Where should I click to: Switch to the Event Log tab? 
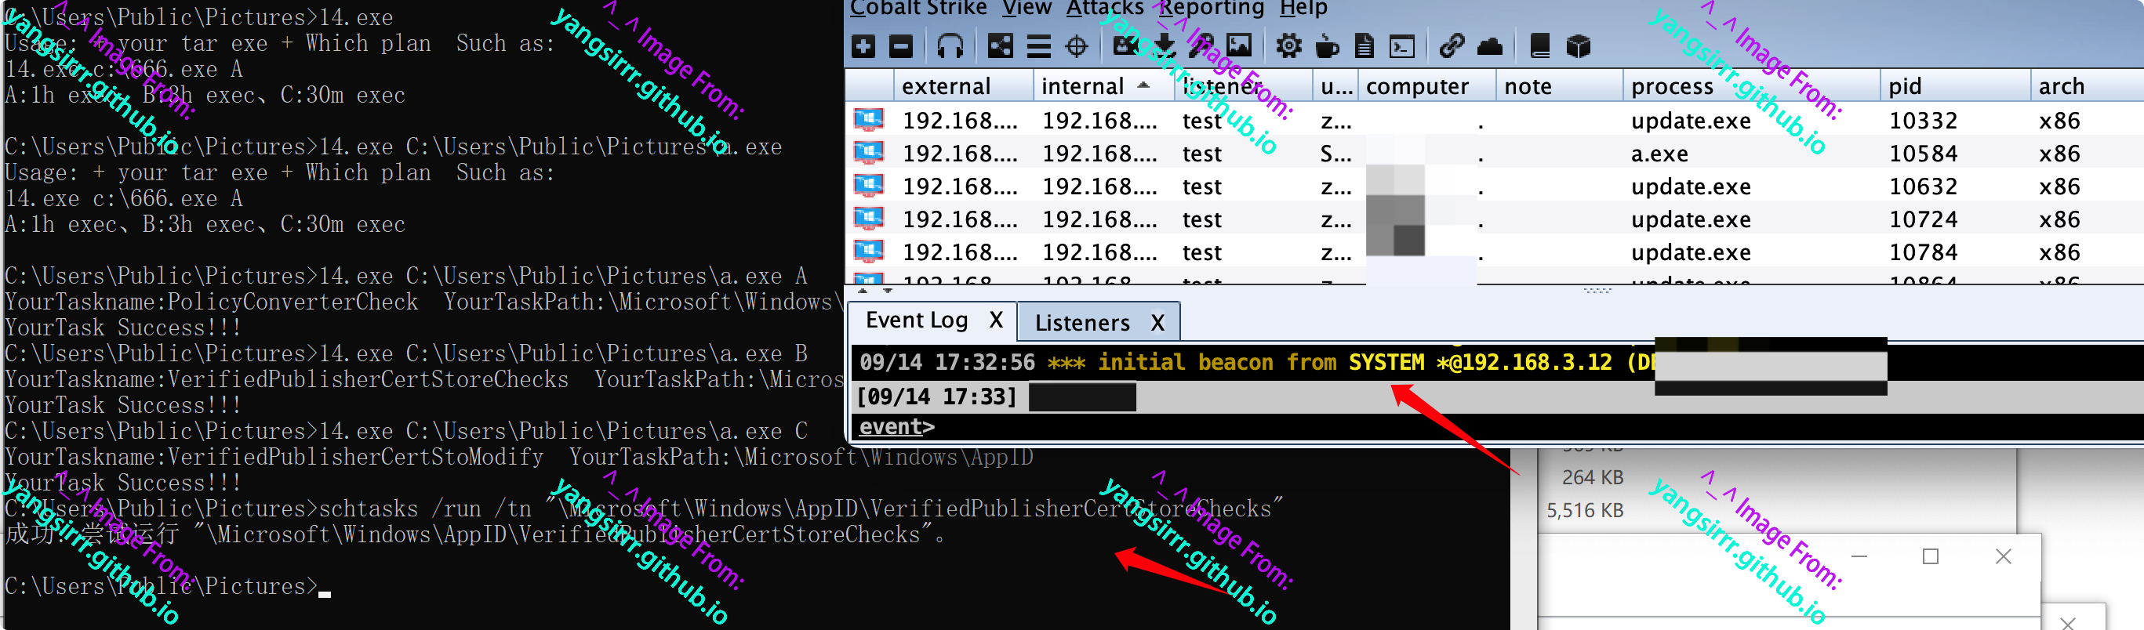(x=917, y=320)
